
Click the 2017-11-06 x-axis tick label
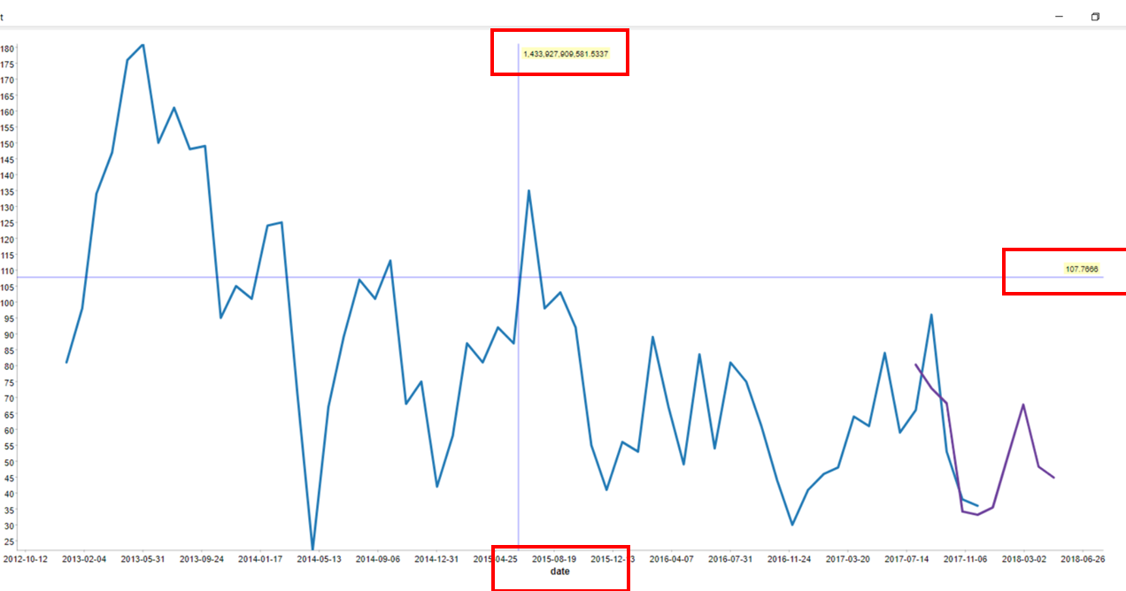click(x=966, y=559)
